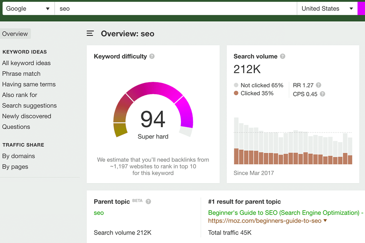Open All keyword ideas report
The image size is (365, 243).
coord(26,63)
